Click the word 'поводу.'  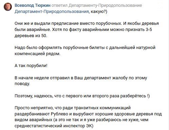pyautogui.click(x=22, y=84)
